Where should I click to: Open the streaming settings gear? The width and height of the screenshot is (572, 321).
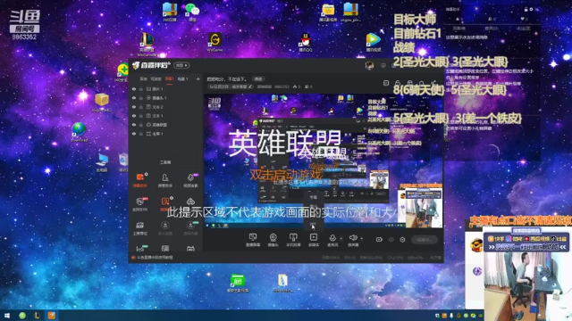tap(402, 240)
